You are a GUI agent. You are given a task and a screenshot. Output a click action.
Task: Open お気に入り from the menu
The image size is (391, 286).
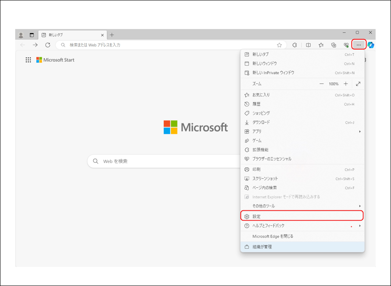point(302,95)
